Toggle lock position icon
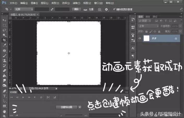 tap(155, 31)
